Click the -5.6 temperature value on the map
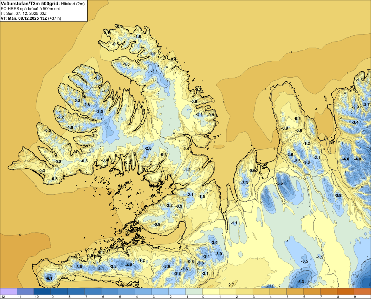Image resolution: width=371 pixels, height=299 pixels. point(279,183)
